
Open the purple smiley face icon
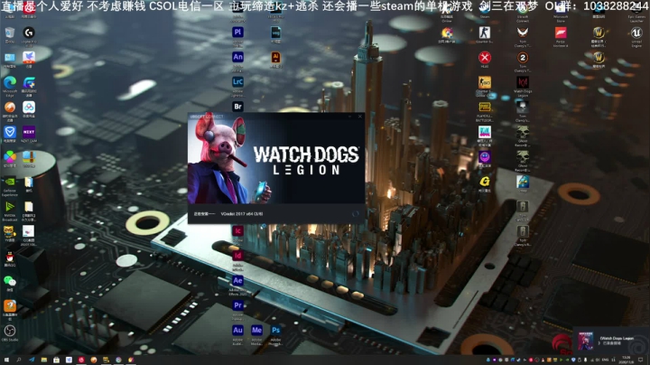(485, 157)
